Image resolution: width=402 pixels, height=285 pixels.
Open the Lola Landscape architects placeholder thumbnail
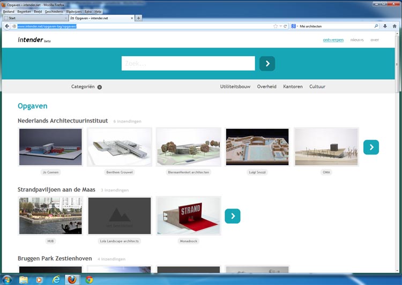click(x=120, y=216)
